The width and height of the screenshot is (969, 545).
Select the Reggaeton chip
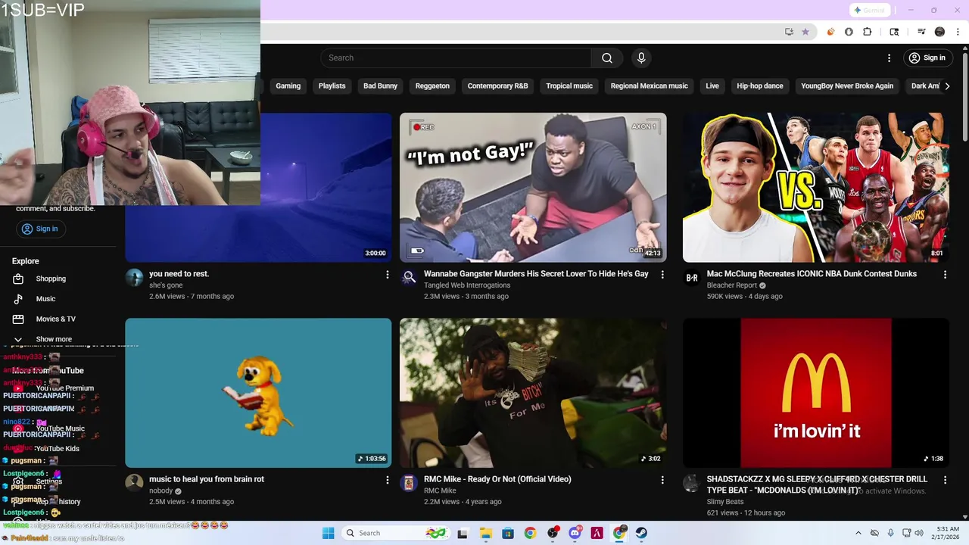pos(432,86)
